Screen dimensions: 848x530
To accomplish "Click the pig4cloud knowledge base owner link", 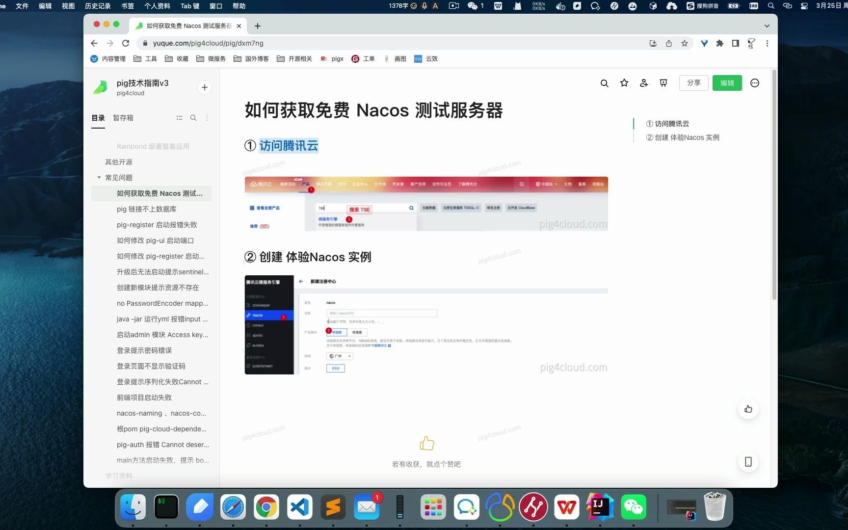I will pyautogui.click(x=130, y=93).
